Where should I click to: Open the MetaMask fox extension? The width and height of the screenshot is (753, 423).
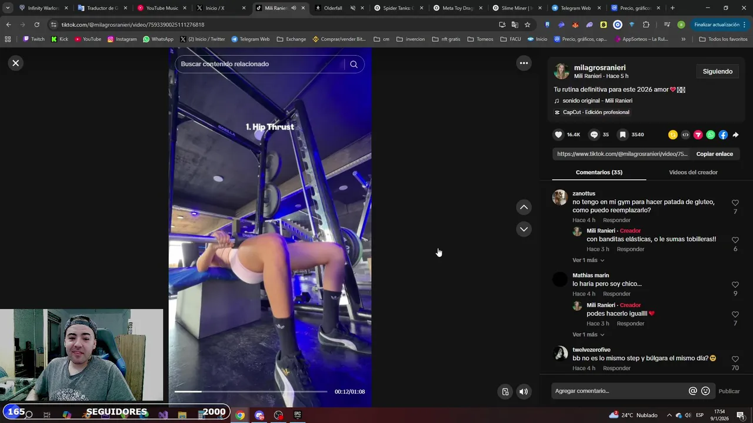coord(575,25)
